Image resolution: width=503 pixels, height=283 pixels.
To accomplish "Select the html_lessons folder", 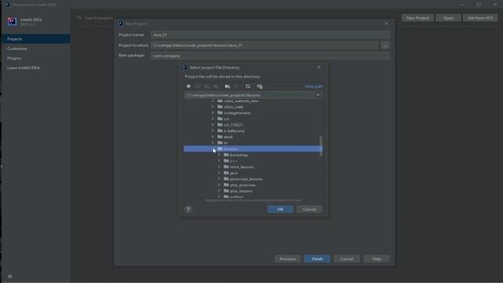I will click(x=241, y=167).
